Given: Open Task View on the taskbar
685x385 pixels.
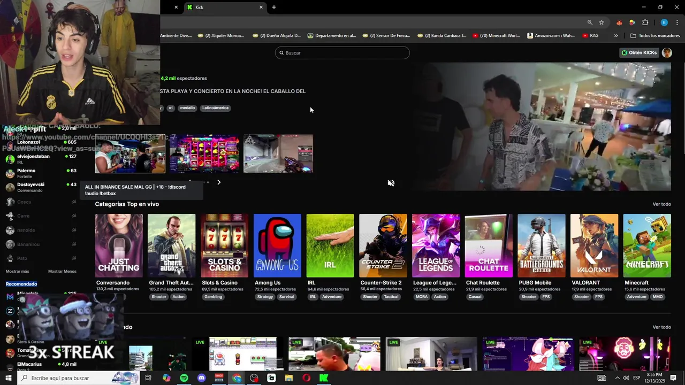Looking at the screenshot, I should pos(148,378).
